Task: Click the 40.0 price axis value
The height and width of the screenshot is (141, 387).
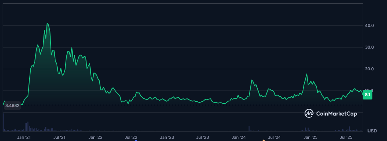Action: (x=369, y=26)
